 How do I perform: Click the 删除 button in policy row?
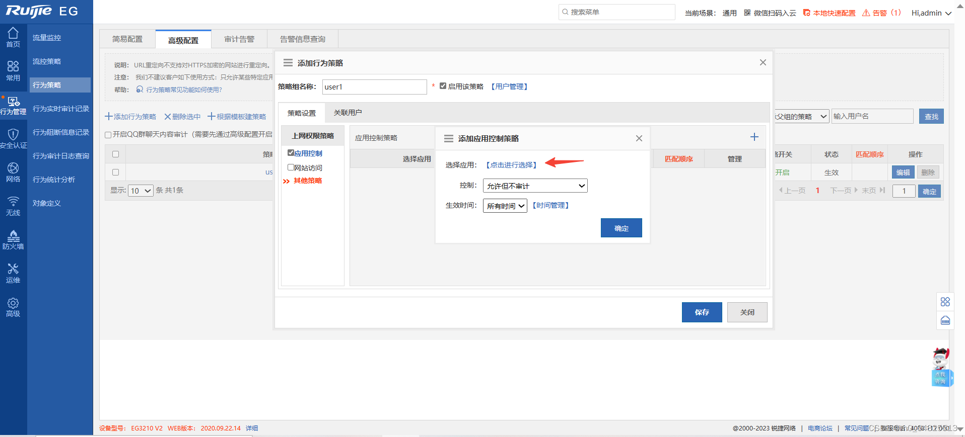coord(928,172)
